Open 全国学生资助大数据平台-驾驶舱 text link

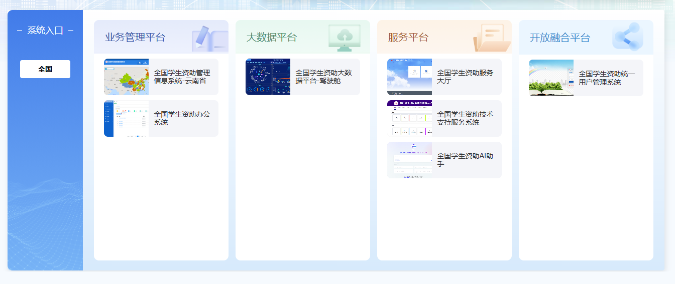[x=323, y=77]
